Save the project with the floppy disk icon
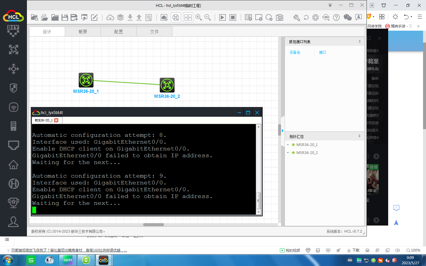426x266 pixels. (x=65, y=17)
